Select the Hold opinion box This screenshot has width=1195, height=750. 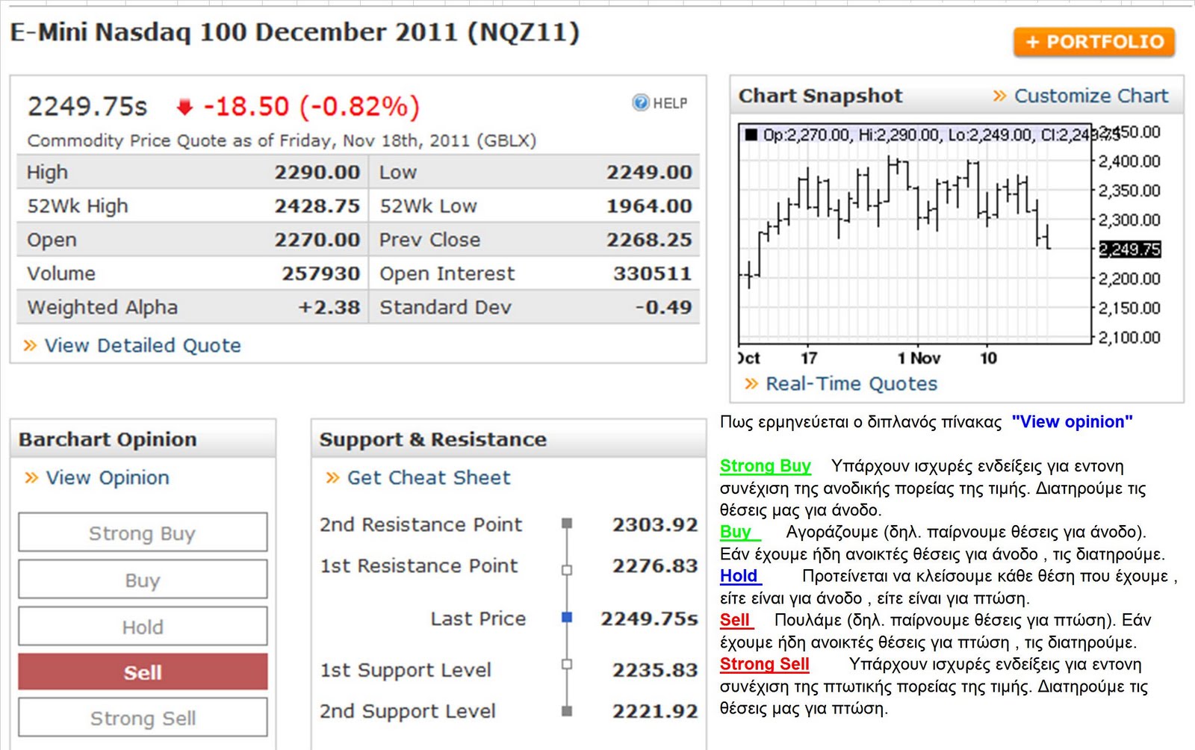(x=143, y=627)
